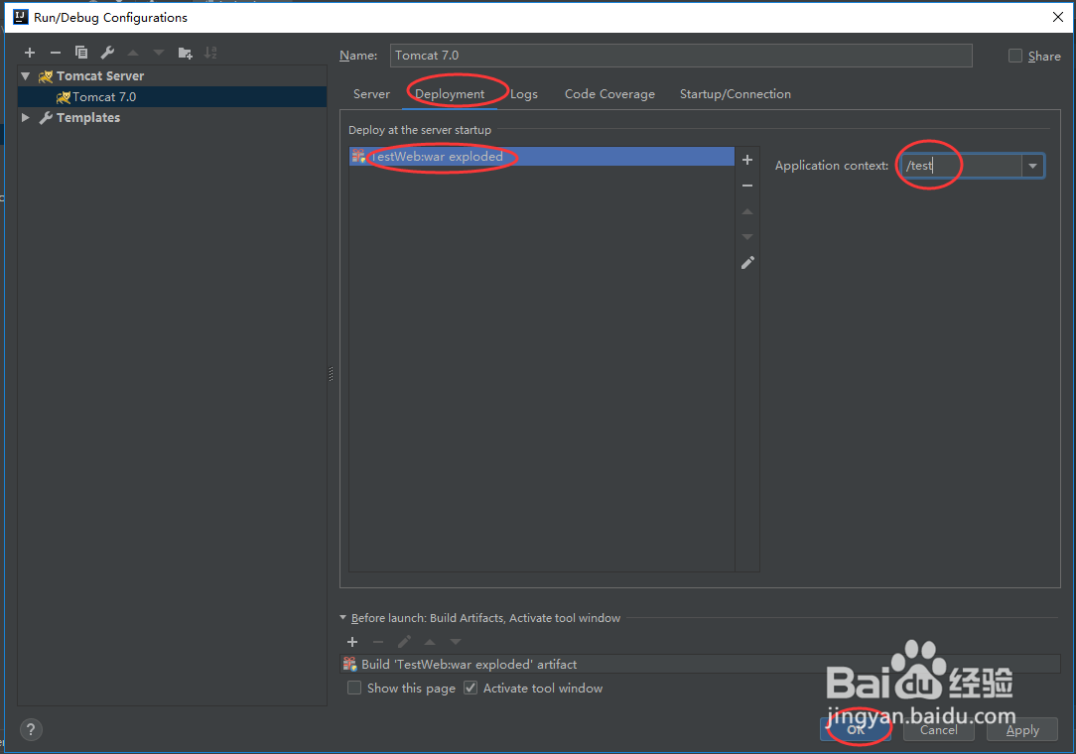This screenshot has width=1076, height=754.
Task: Click the Remove configuration minus icon
Action: (x=56, y=53)
